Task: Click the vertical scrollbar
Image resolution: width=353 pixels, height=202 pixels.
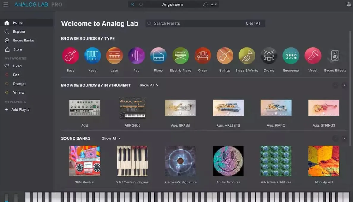Action: click(350, 88)
